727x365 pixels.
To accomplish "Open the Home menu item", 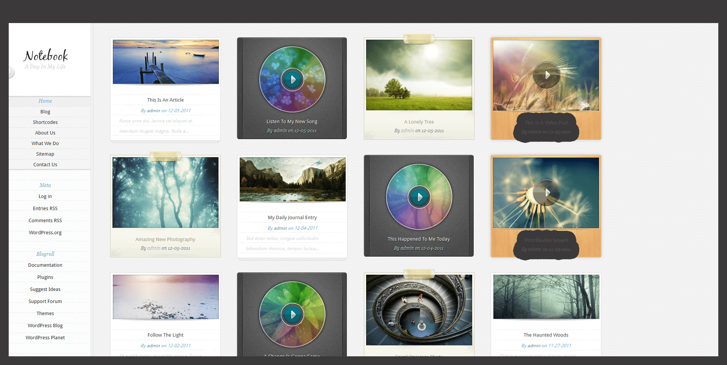I will [x=45, y=101].
